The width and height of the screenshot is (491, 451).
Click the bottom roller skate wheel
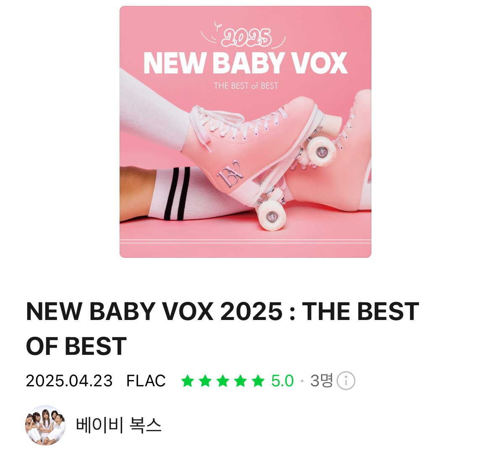tap(272, 215)
